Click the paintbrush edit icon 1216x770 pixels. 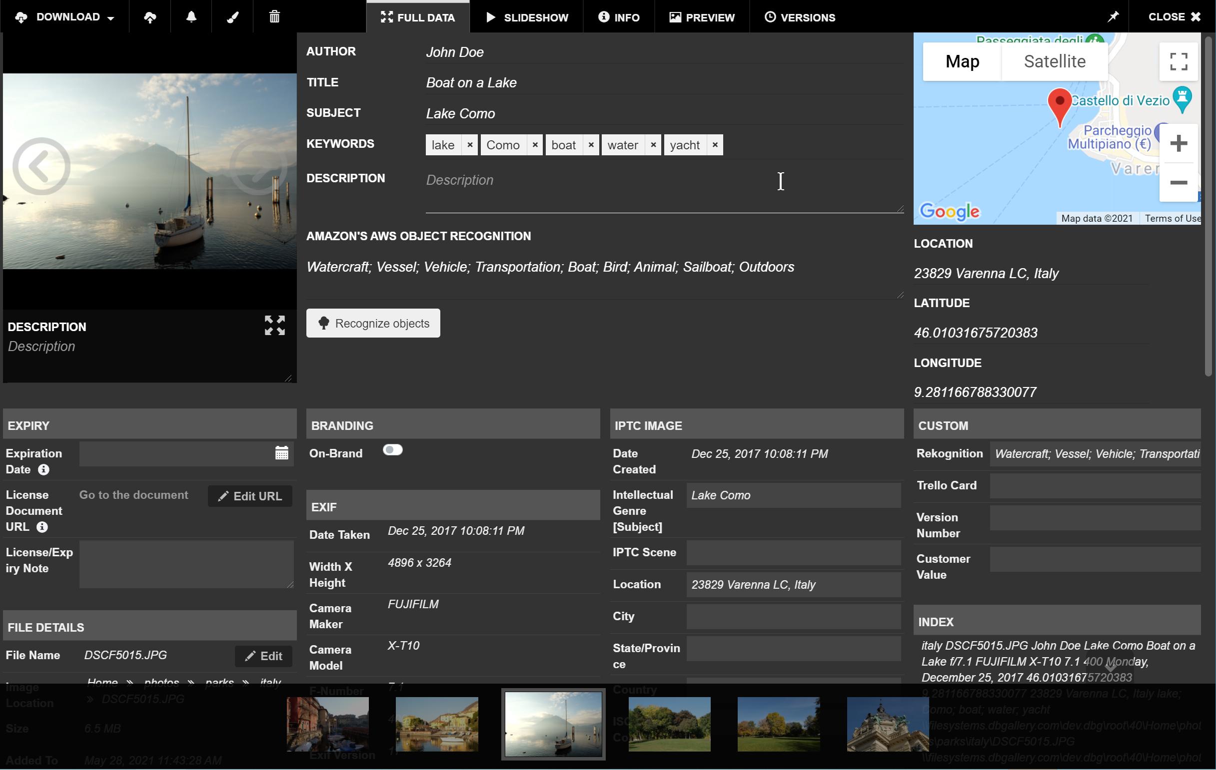(232, 17)
